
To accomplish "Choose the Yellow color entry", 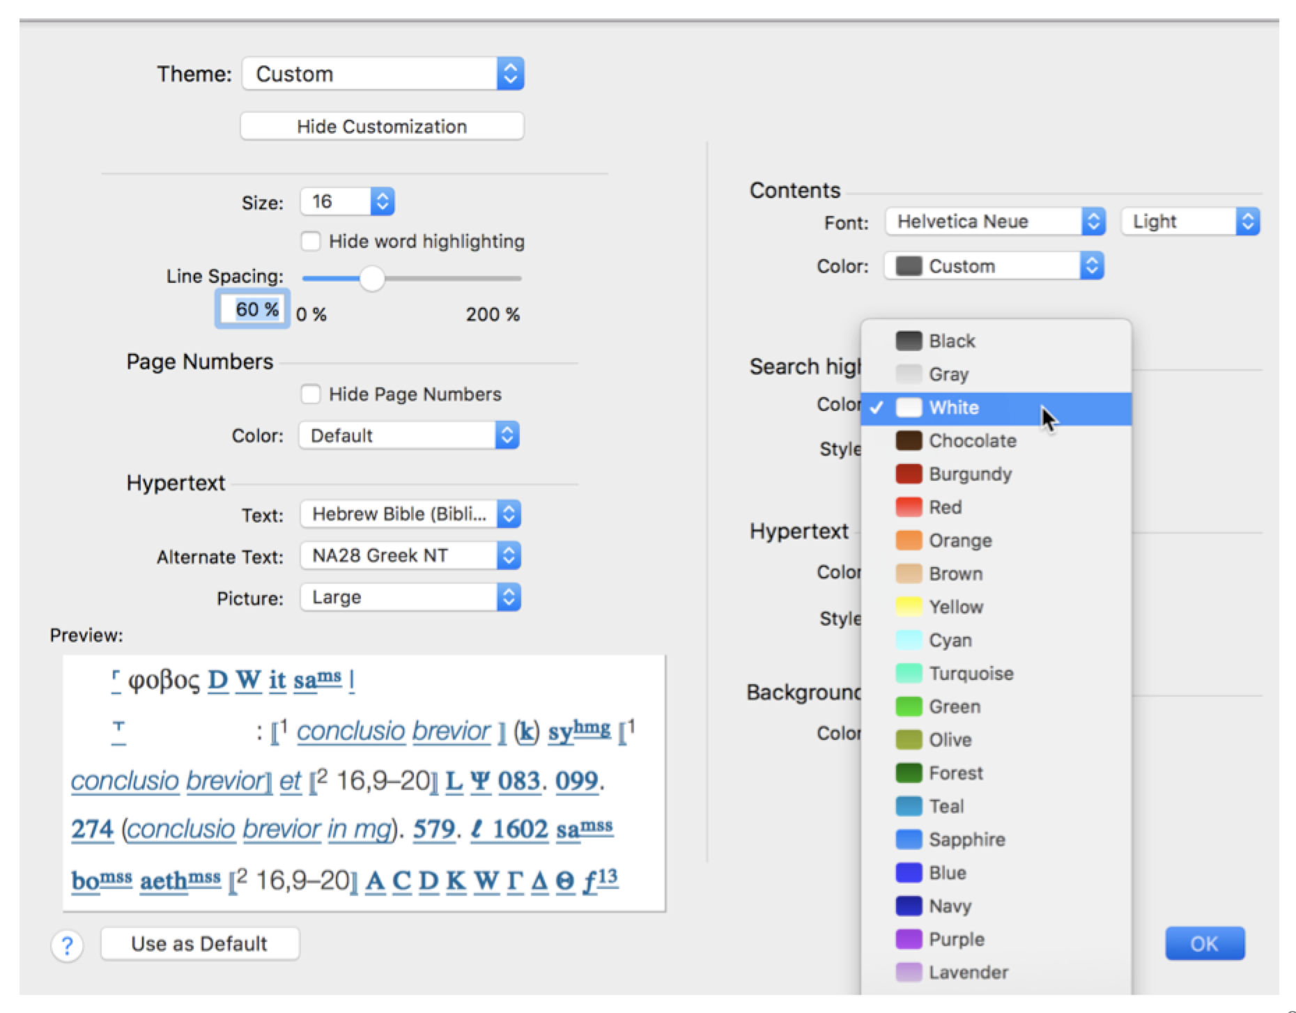I will click(955, 608).
